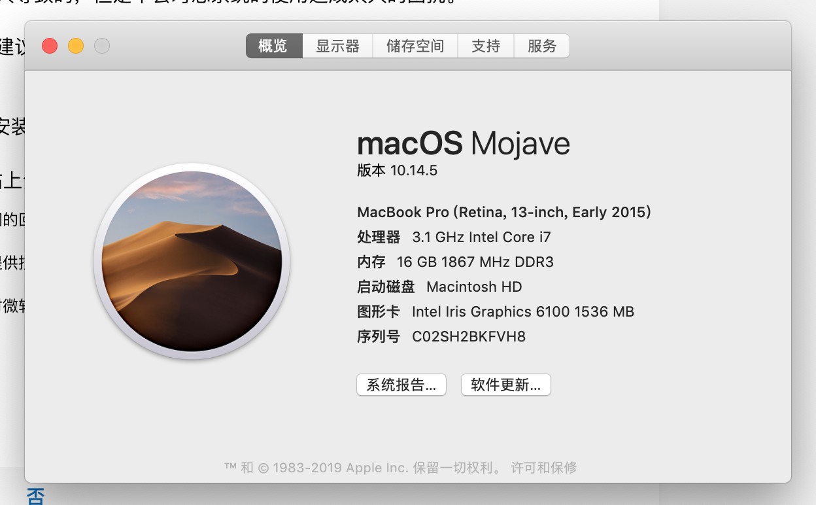Click the 3.1 GHz Intel Core i7 text

(x=482, y=237)
